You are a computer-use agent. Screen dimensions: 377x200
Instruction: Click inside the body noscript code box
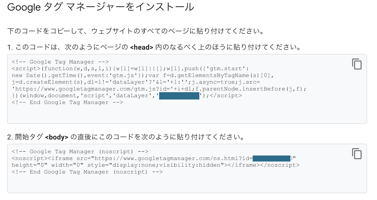click(x=187, y=168)
